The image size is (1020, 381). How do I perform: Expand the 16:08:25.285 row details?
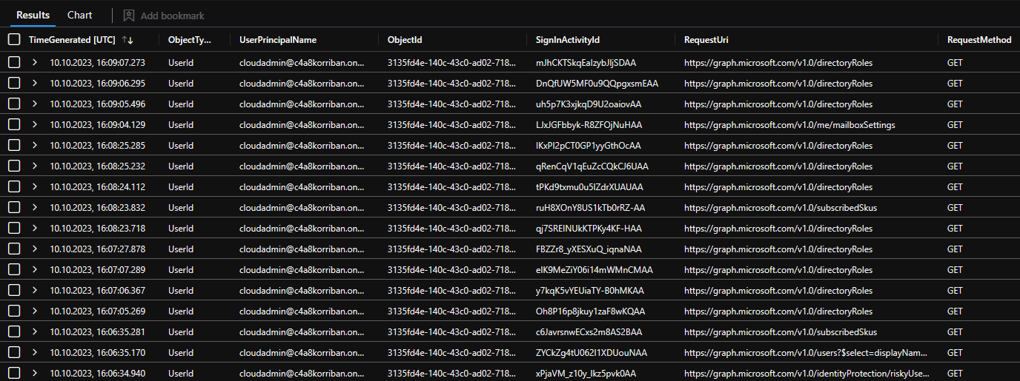click(34, 146)
